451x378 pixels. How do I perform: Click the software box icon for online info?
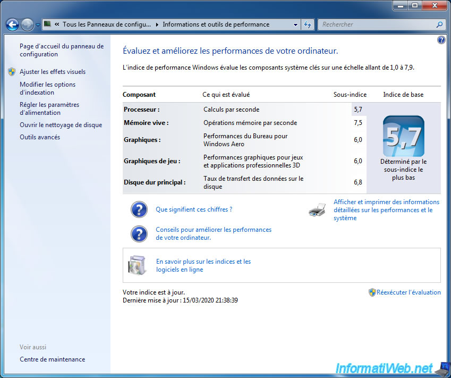[137, 265]
